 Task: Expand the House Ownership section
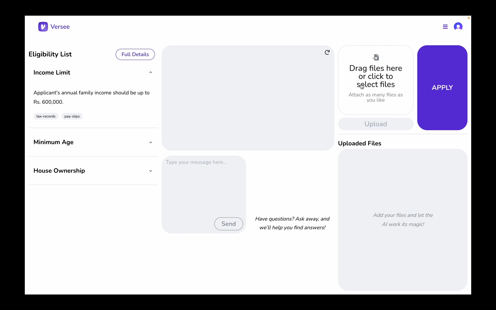coord(151,171)
